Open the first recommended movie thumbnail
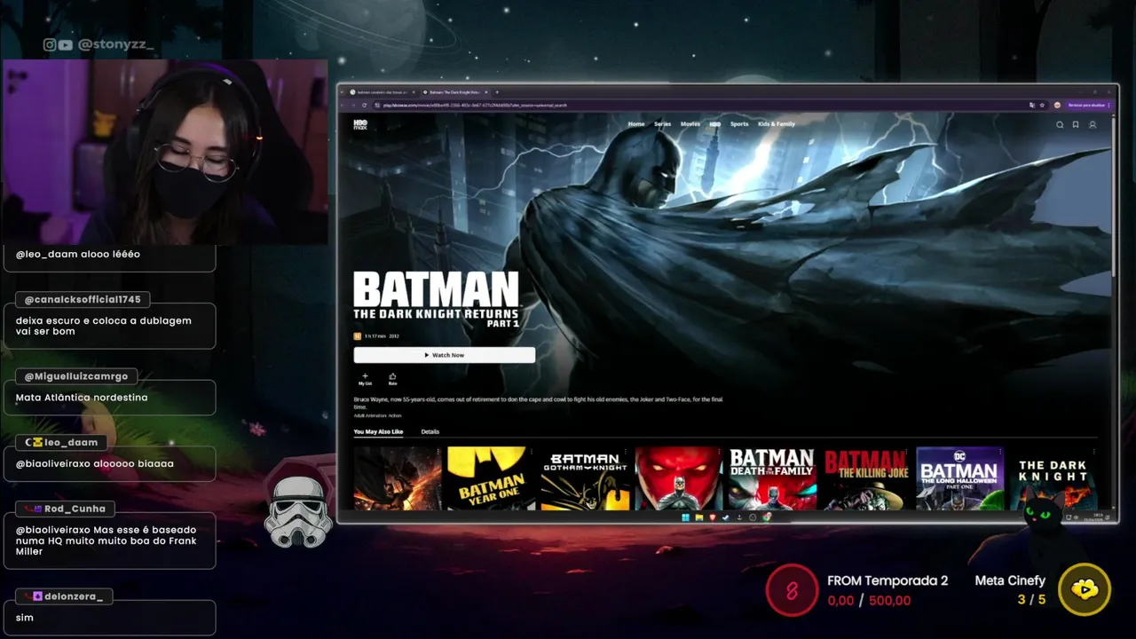This screenshot has height=639, width=1136. pos(398,478)
